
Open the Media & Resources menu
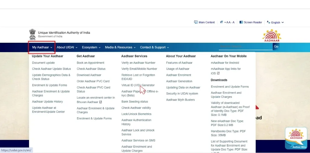[120, 47]
